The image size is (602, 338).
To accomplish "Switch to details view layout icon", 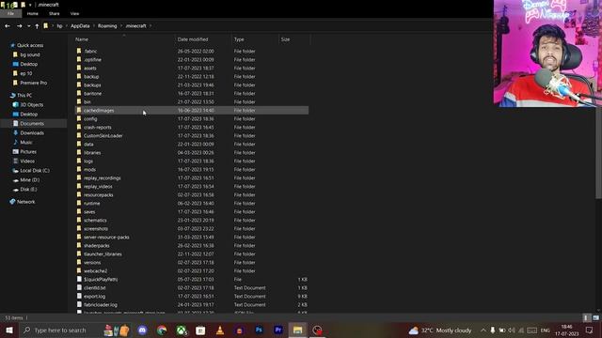I will 586,317.
